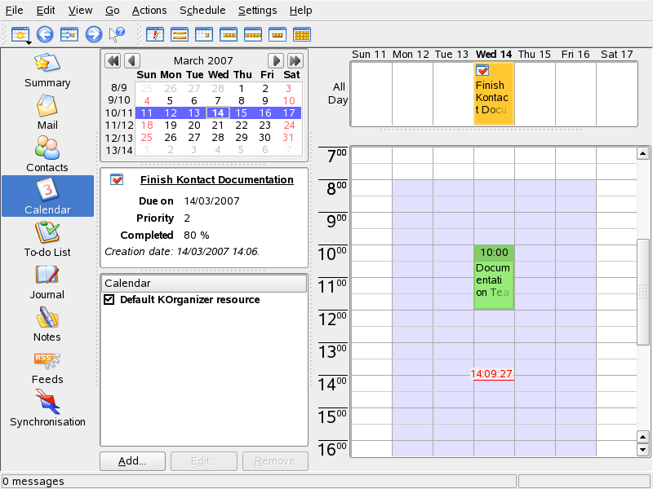Open the View menu
This screenshot has width=653, height=489.
[x=80, y=10]
